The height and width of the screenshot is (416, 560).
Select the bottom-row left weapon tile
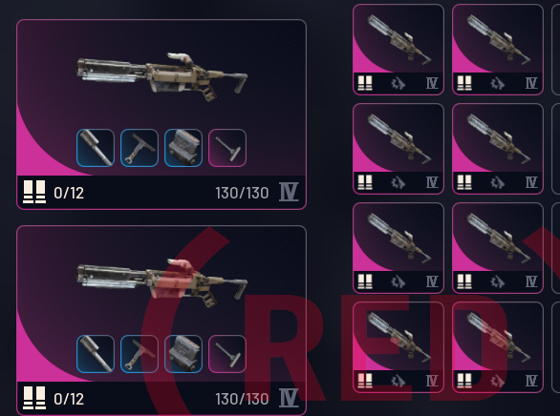pyautogui.click(x=398, y=347)
